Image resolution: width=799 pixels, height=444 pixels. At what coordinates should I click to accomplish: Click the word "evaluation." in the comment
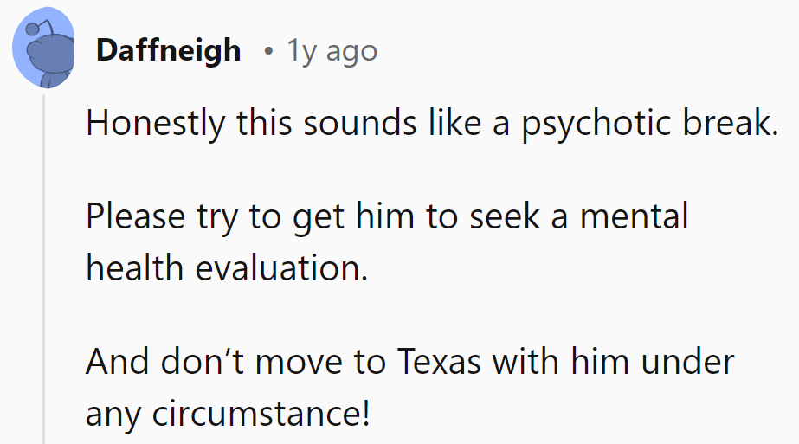point(281,269)
